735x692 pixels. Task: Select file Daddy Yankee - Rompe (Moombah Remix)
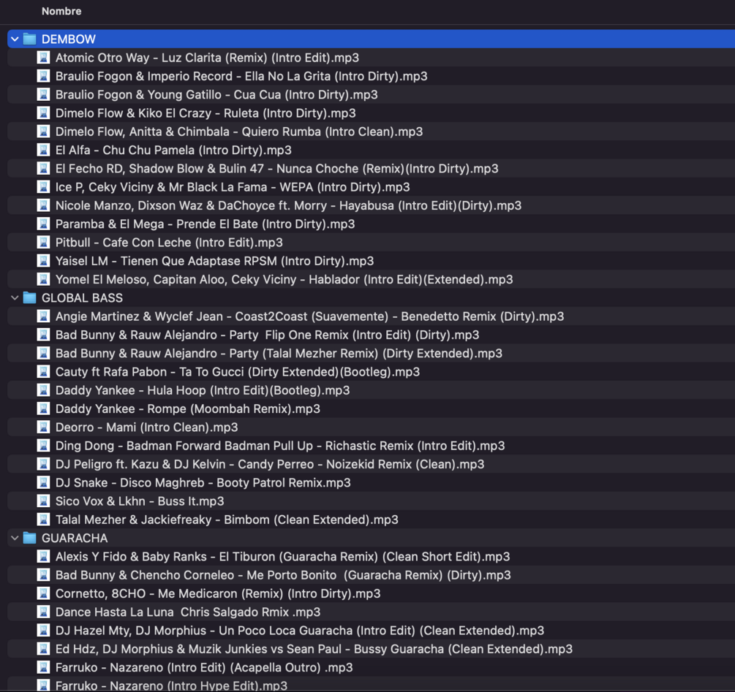point(187,408)
